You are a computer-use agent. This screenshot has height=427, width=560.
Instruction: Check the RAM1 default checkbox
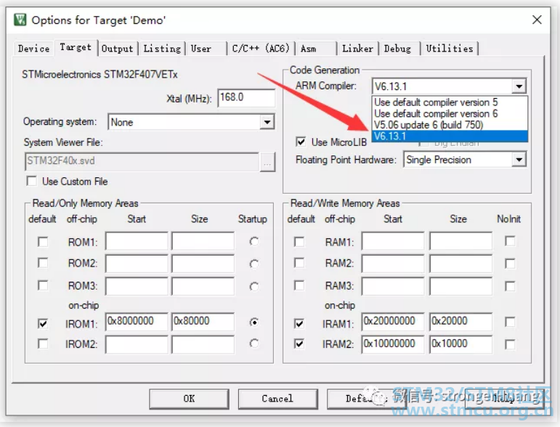299,242
